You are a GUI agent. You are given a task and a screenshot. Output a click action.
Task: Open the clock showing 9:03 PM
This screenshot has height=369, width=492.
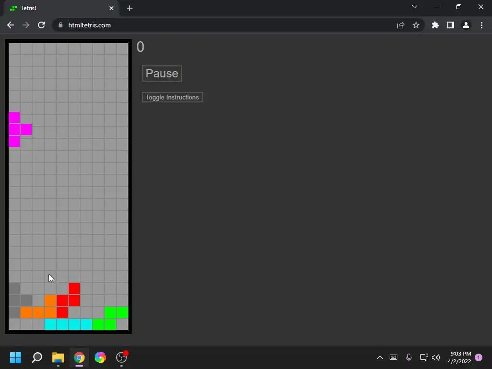point(460,357)
